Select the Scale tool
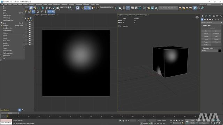This screenshot has width=223, height=125. [54, 8]
